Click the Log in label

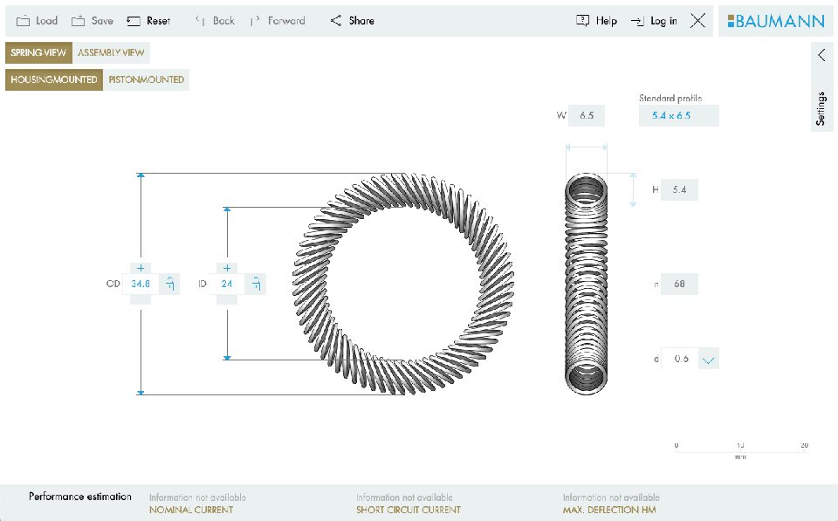[663, 21]
